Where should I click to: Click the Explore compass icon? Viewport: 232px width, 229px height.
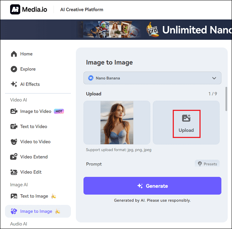pyautogui.click(x=14, y=69)
